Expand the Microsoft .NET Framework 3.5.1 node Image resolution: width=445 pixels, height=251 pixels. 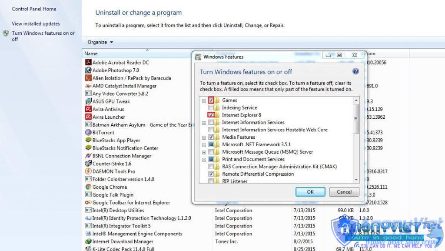[x=204, y=145]
